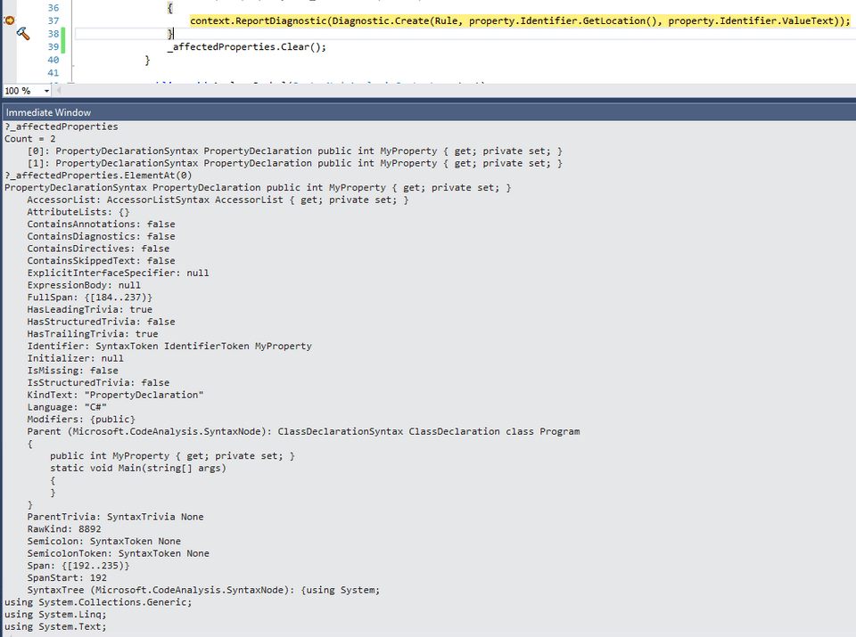Click the using System.Collections.Generic; line
856x637 pixels.
coord(98,602)
